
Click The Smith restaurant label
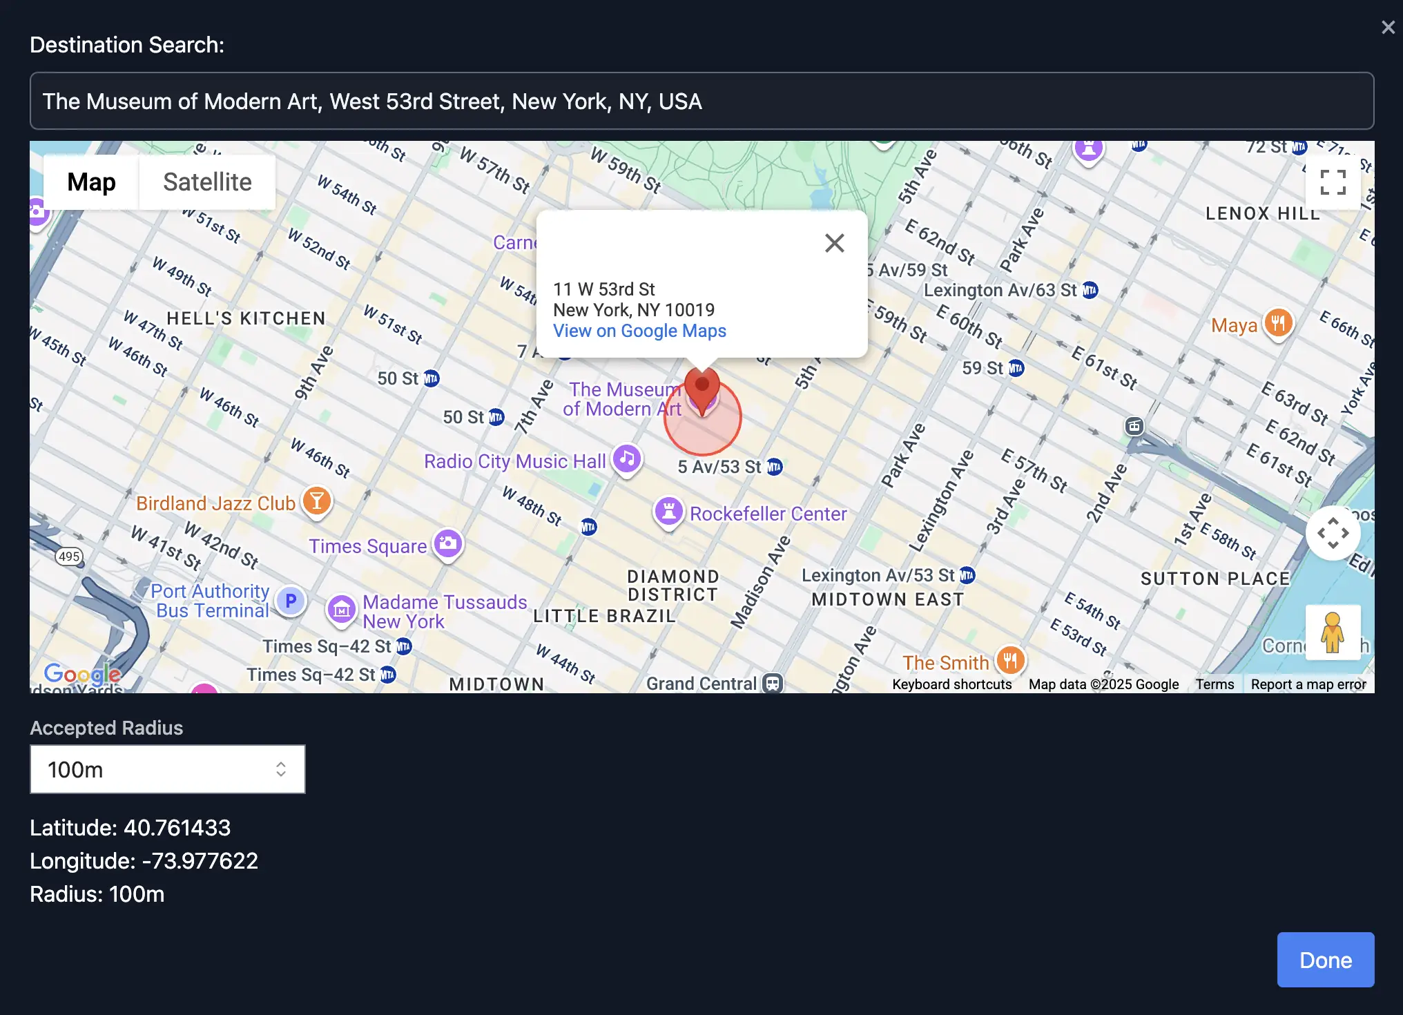coord(946,663)
